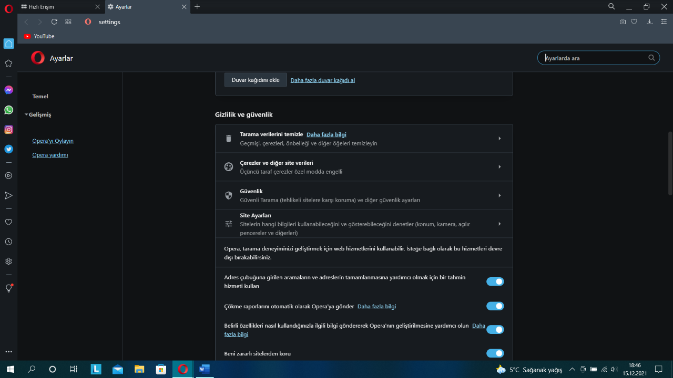Toggle Beni zararlı sitelerden koru switch
This screenshot has height=378, width=673.
495,353
